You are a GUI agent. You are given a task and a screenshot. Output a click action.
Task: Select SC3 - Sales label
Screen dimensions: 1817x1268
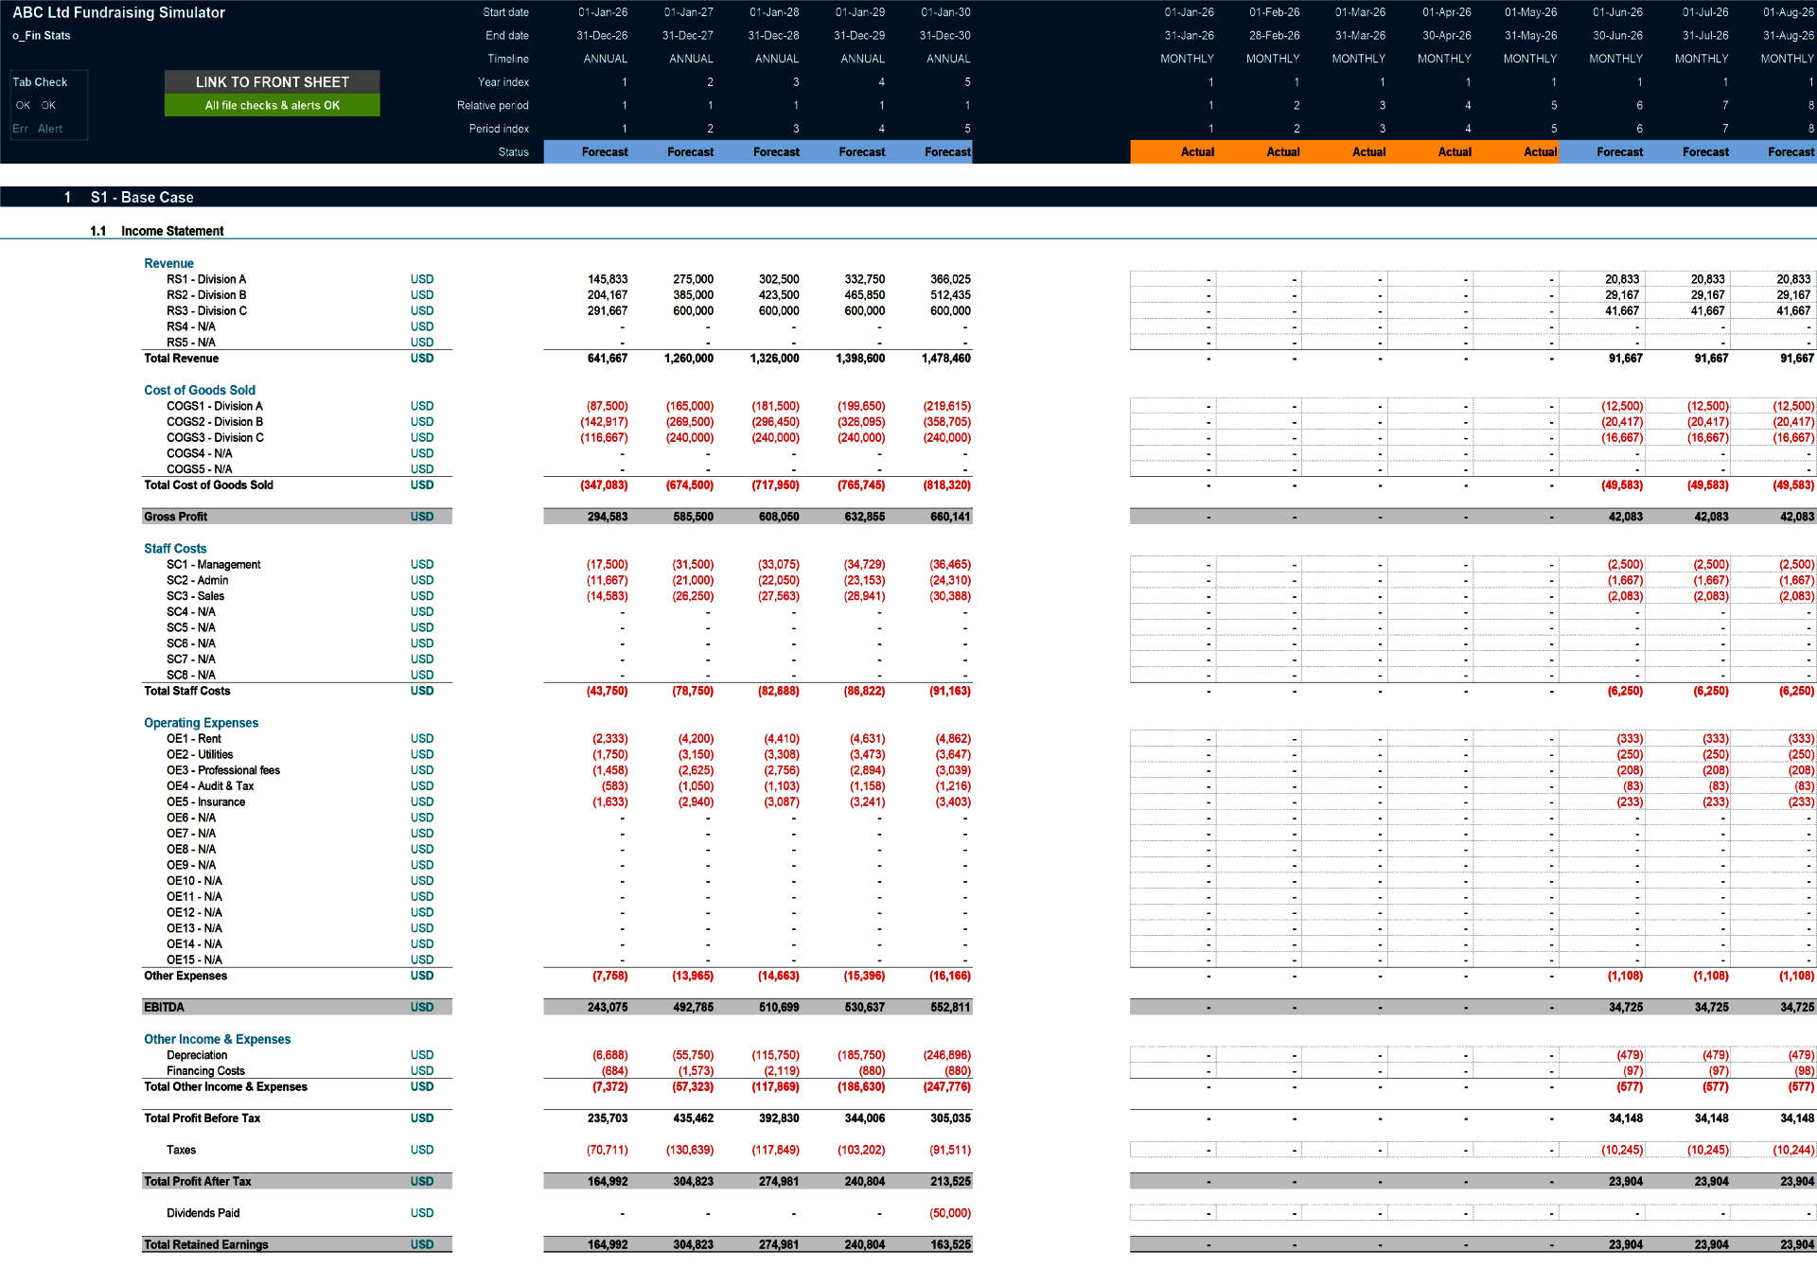(195, 596)
